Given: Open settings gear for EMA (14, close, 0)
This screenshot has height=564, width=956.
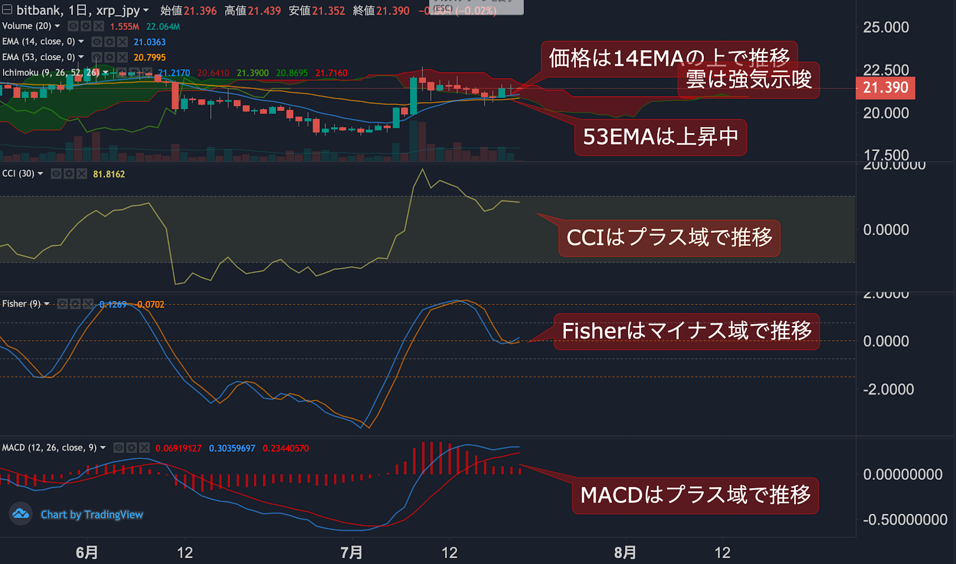Looking at the screenshot, I should click(109, 42).
